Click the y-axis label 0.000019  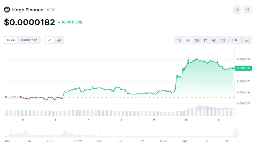tap(243, 59)
